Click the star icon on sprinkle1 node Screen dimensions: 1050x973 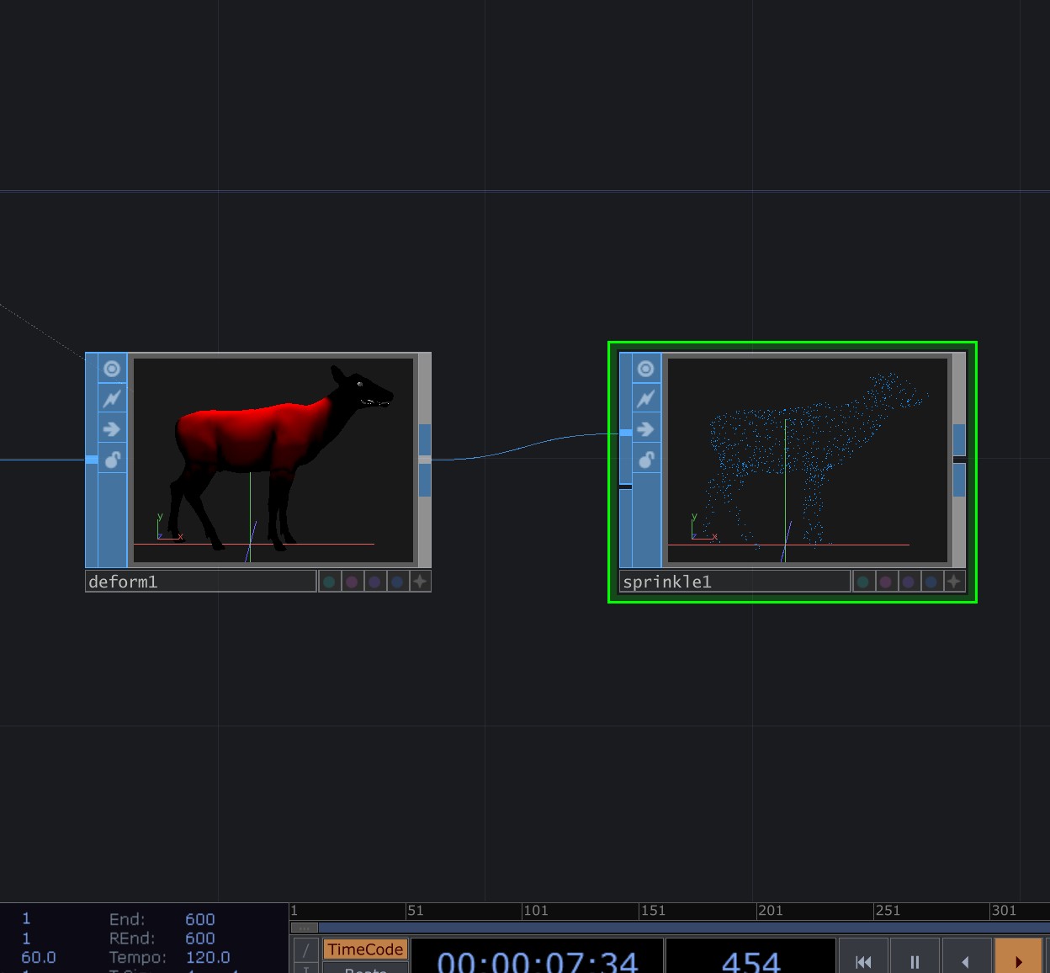click(x=953, y=581)
